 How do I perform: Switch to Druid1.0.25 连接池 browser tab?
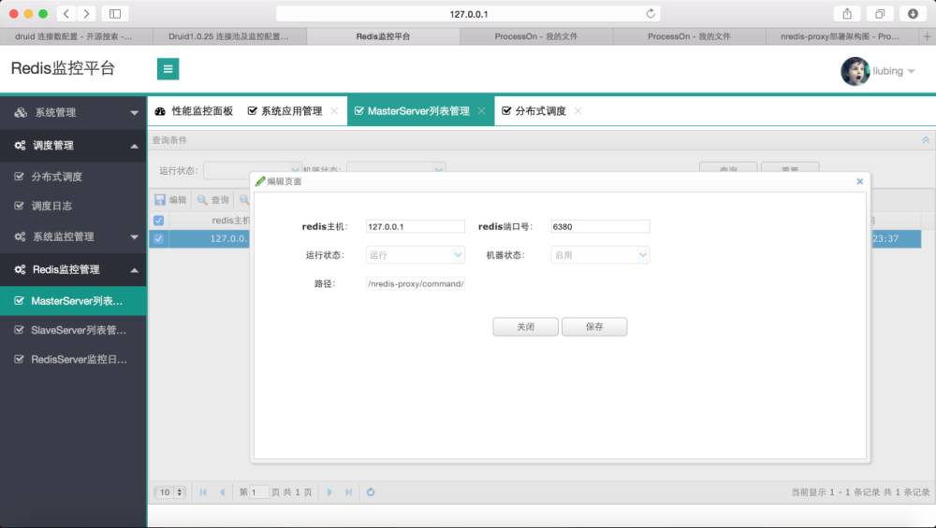pyautogui.click(x=229, y=36)
